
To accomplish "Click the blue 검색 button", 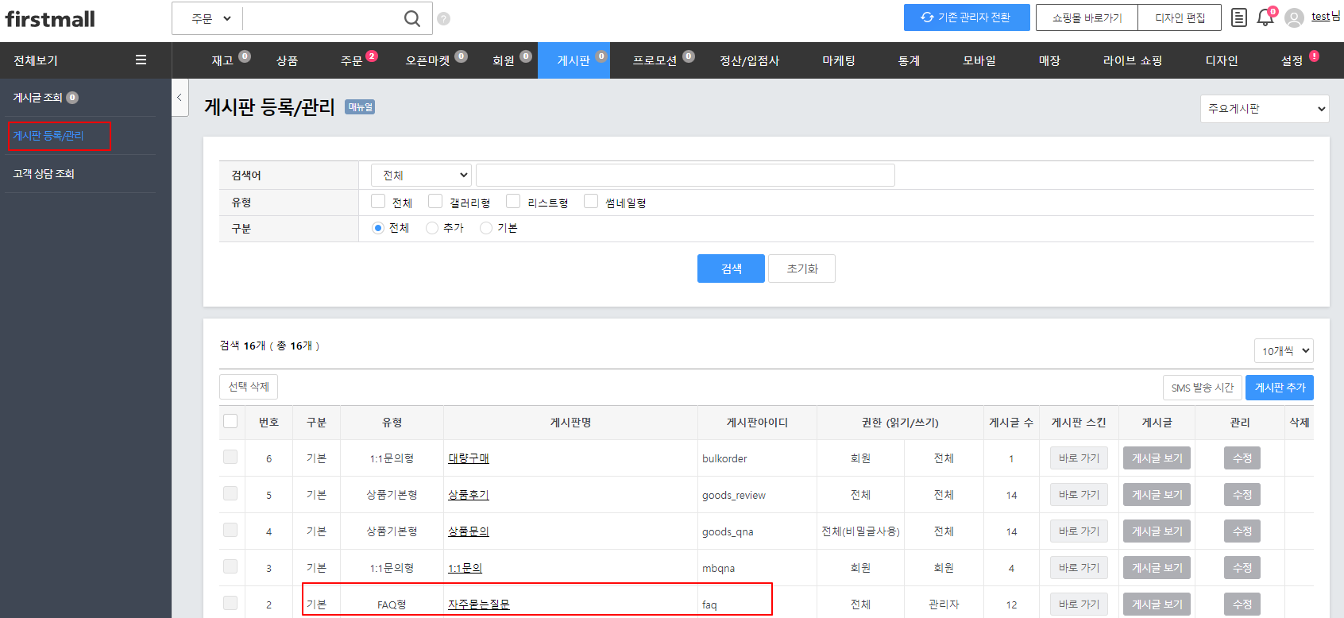I will (x=731, y=268).
